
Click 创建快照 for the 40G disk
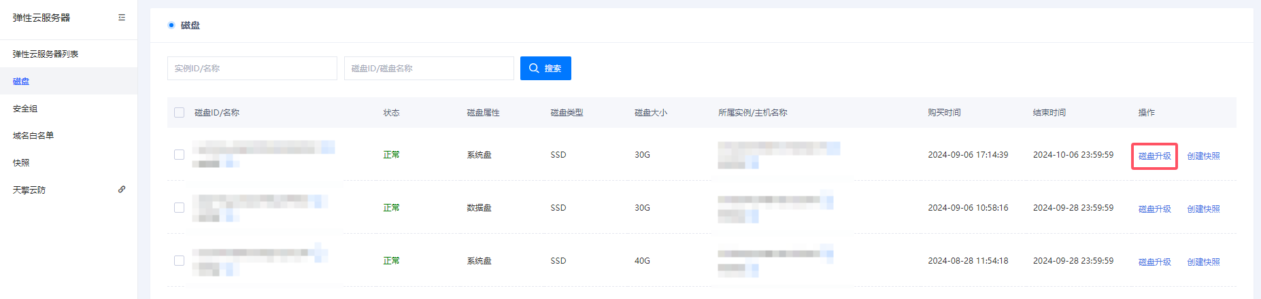tap(1203, 262)
